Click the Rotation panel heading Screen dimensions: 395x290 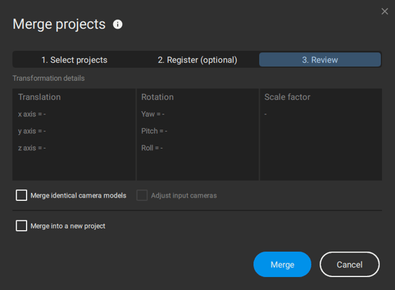(157, 97)
